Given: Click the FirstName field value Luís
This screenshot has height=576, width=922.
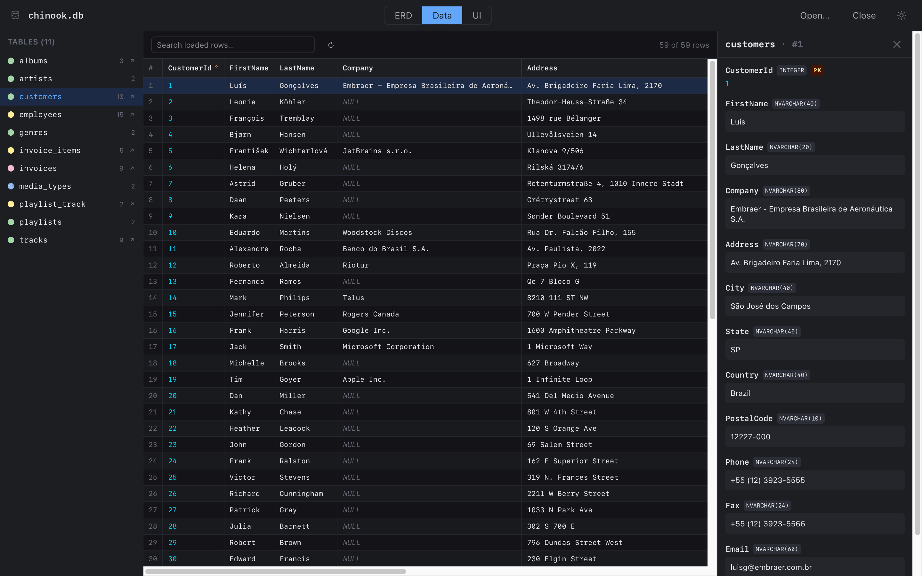Looking at the screenshot, I should [x=814, y=122].
